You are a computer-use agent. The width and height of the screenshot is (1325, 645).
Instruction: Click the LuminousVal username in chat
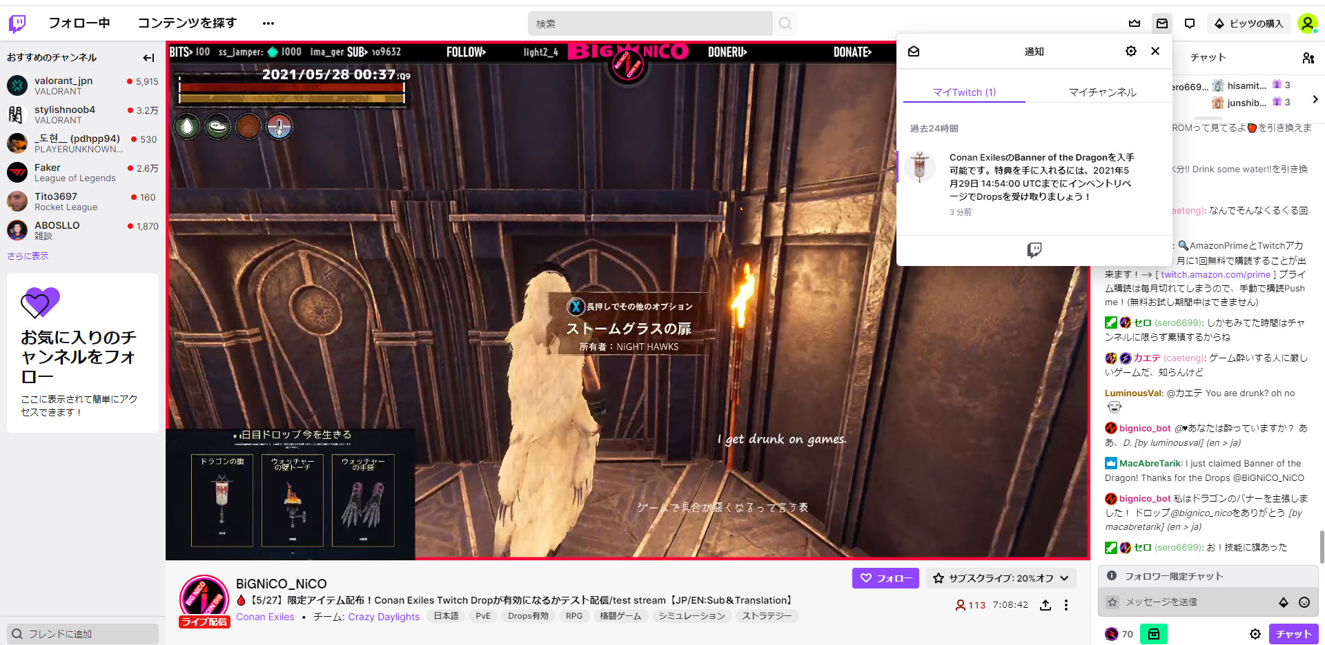click(x=1133, y=393)
